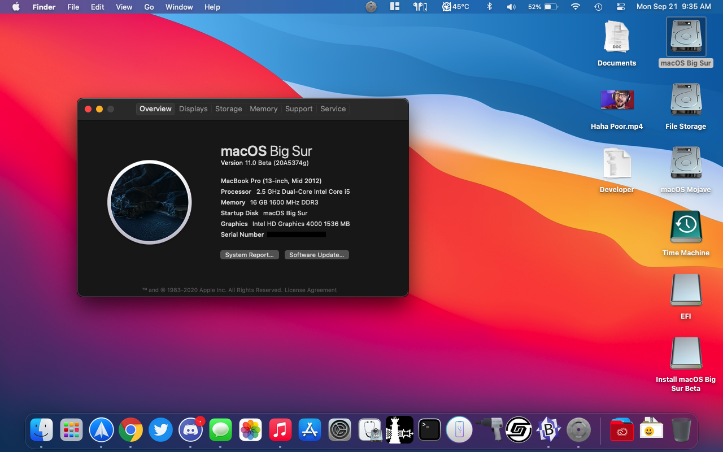Open the drill-icon app in Dock
The width and height of the screenshot is (723, 452).
pos(489,430)
